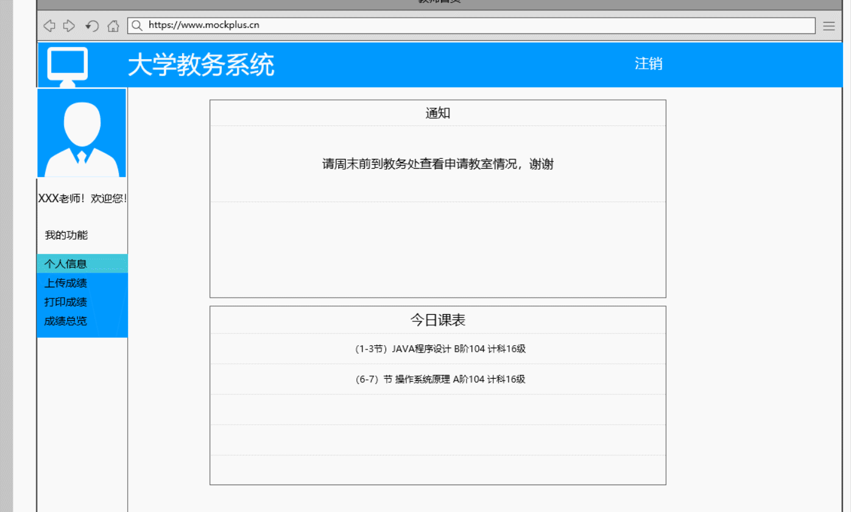The height and width of the screenshot is (512, 851).
Task: Select the 打印成绩 function
Action: pos(66,301)
